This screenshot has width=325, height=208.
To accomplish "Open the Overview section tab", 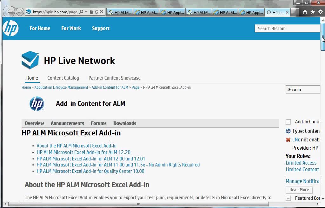I will [x=34, y=123].
